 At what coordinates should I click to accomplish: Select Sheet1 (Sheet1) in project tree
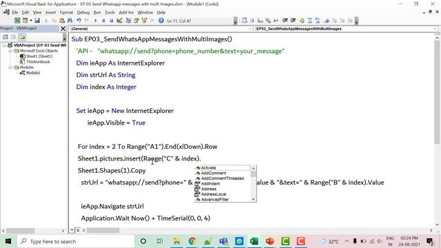(39, 56)
